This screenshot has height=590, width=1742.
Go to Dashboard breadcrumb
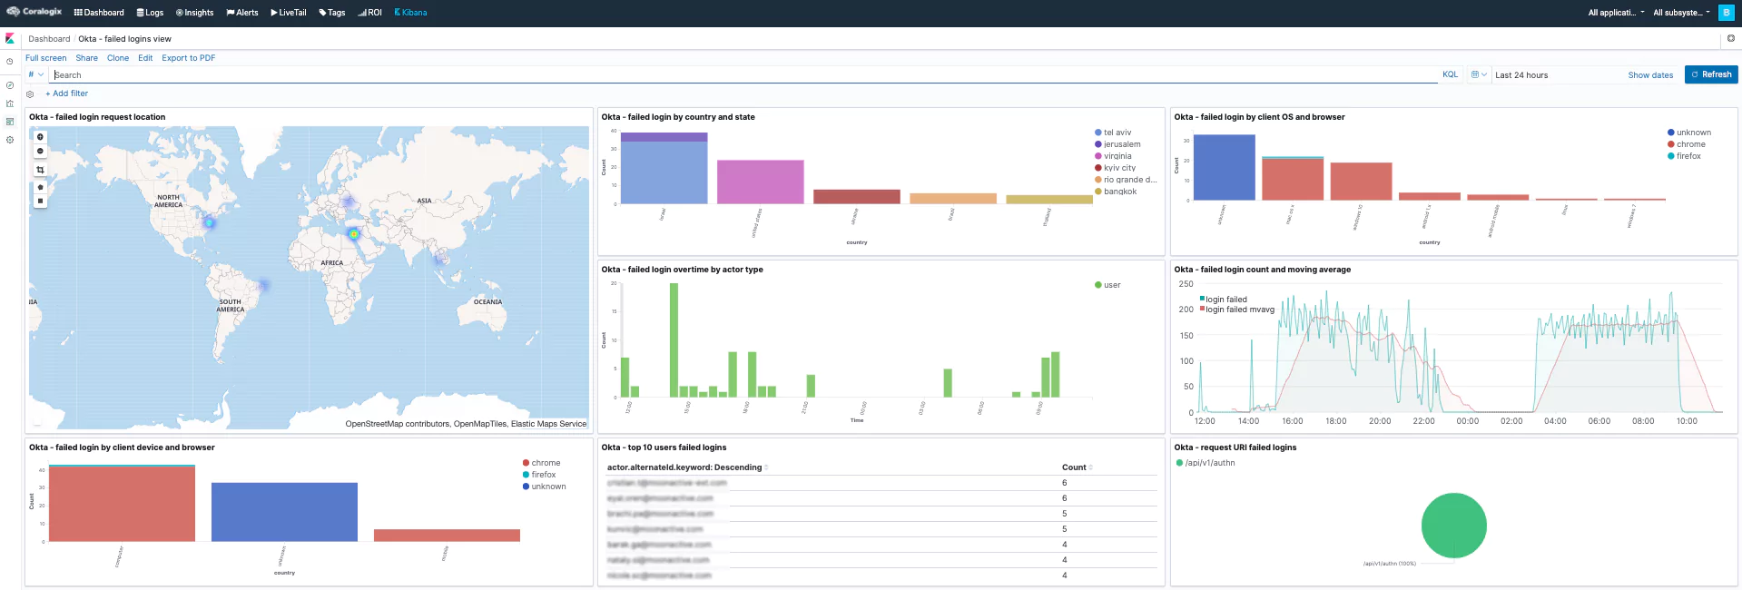(49, 39)
